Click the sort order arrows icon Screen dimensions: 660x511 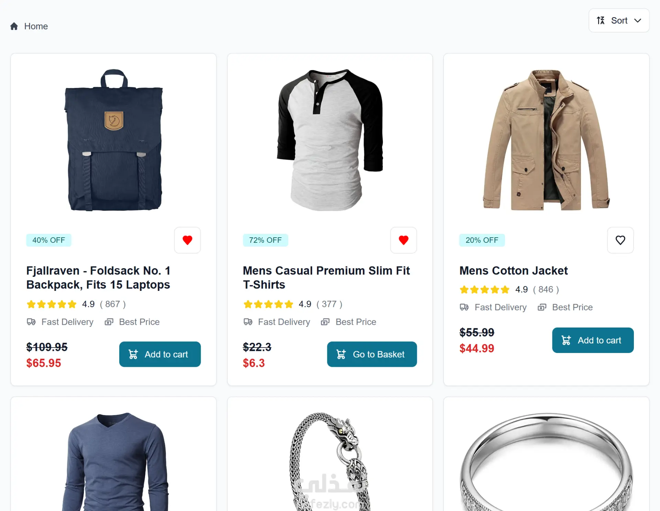point(601,21)
